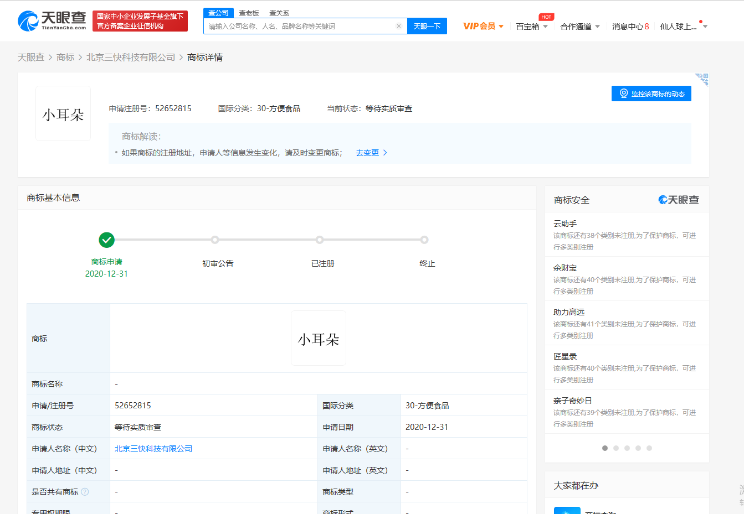Screen dimensions: 744x514
Task: Click the 天眼一下 search button
Action: [427, 26]
